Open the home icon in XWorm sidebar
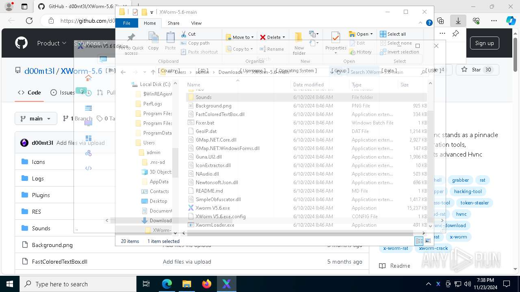This screenshot has height=292, width=520. [88, 78]
